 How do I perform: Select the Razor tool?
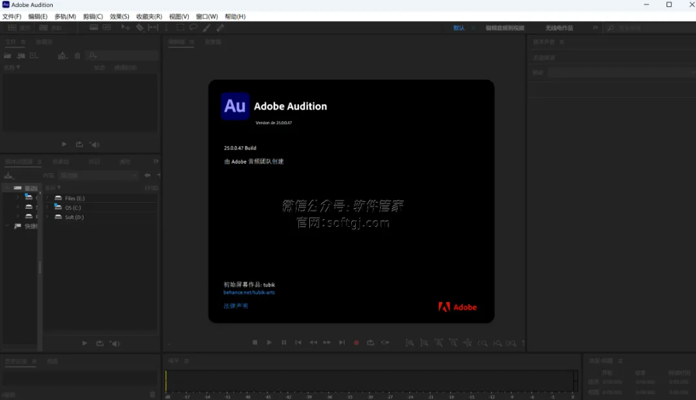click(140, 28)
